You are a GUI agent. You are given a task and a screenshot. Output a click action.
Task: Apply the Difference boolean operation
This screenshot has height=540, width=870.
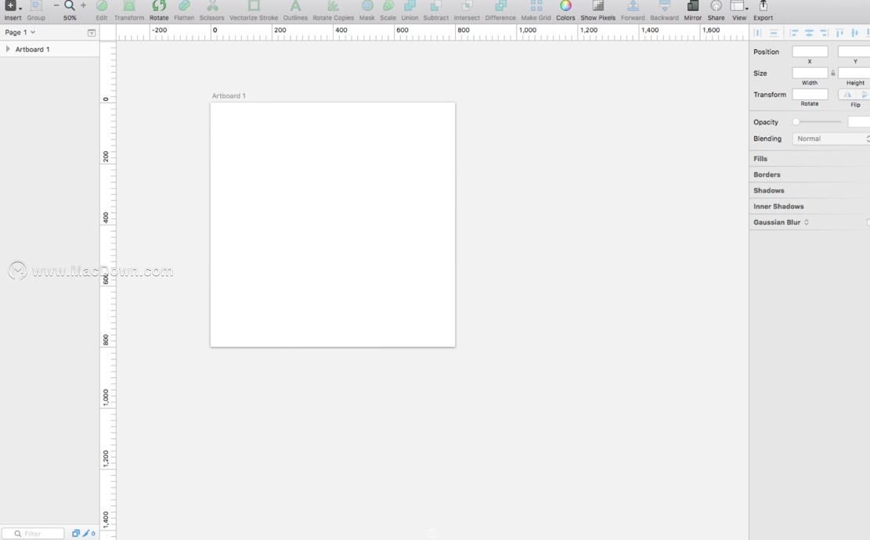pyautogui.click(x=500, y=6)
